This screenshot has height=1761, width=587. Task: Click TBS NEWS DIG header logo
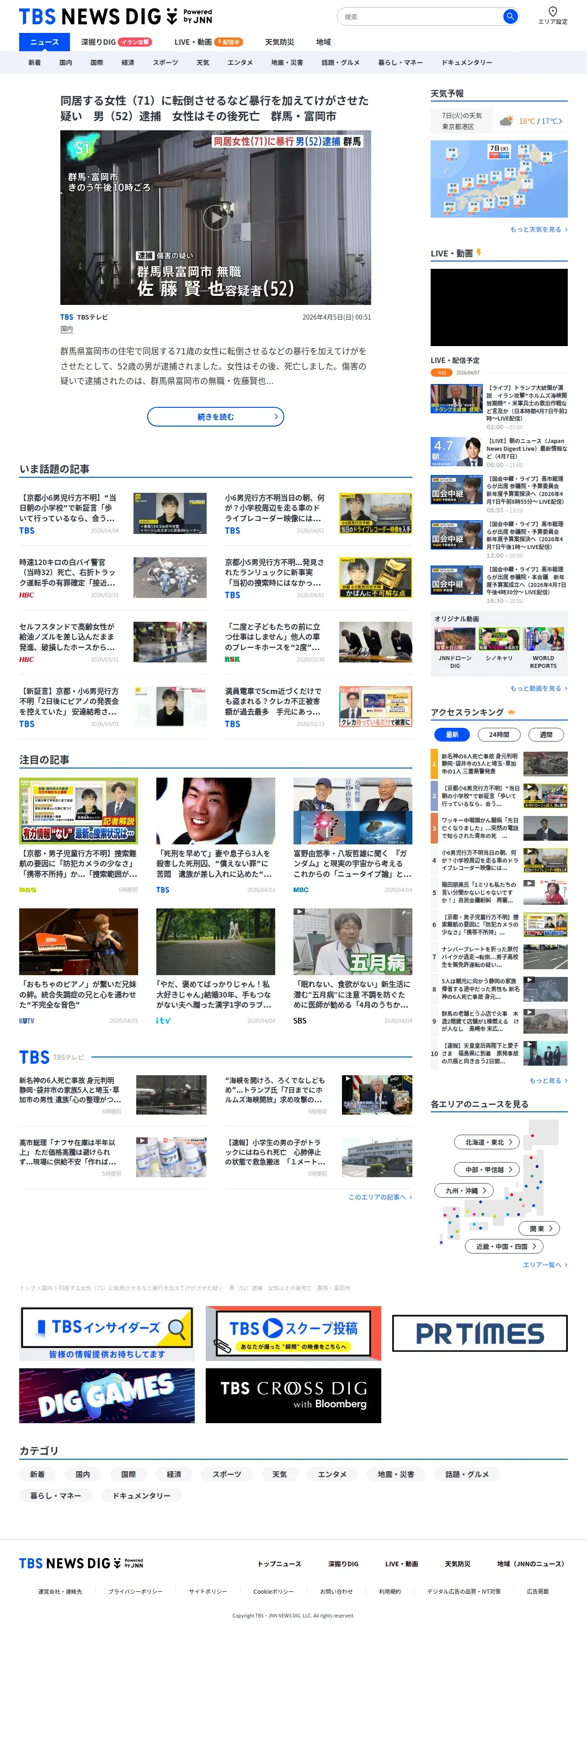point(116,16)
